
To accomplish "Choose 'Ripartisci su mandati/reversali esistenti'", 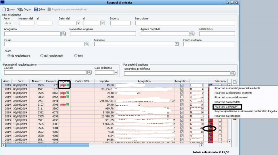I will point(237,88).
